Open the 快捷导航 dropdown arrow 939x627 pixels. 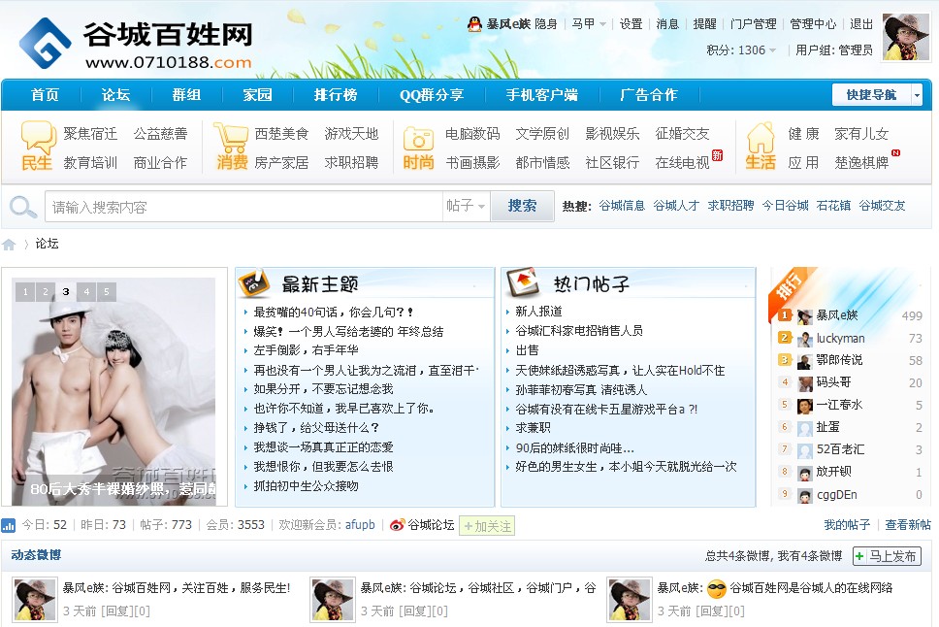(917, 95)
